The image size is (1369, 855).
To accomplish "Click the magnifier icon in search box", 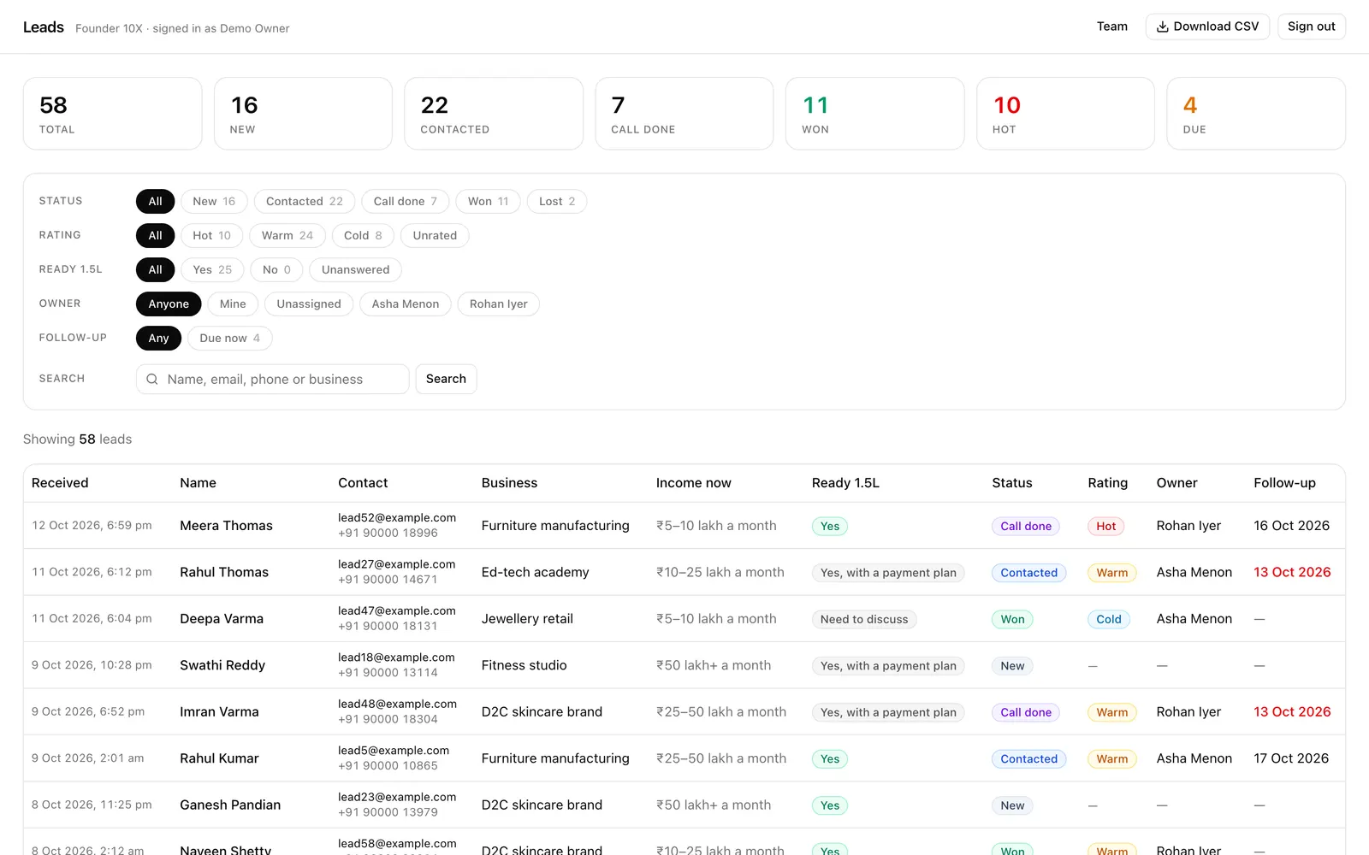I will (x=152, y=379).
